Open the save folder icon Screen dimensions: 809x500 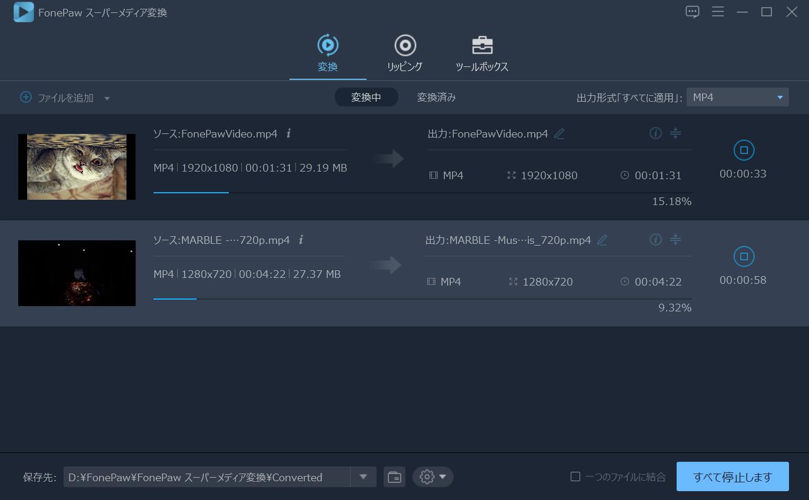click(x=394, y=477)
